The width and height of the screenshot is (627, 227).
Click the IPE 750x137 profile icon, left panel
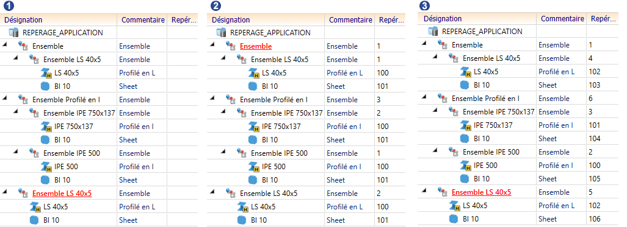pyautogui.click(x=46, y=127)
